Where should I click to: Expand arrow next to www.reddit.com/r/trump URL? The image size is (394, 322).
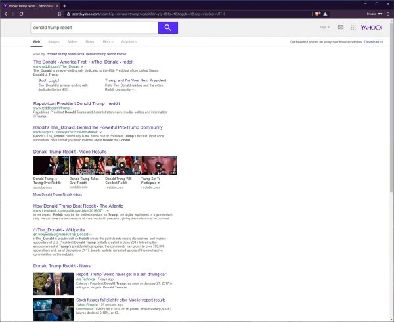(x=72, y=108)
